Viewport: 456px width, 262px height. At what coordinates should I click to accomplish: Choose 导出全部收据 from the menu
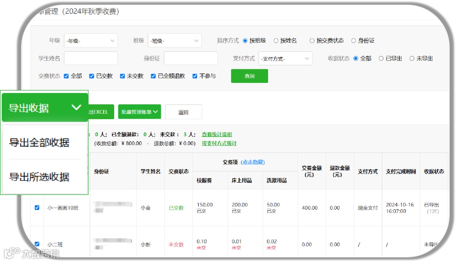pyautogui.click(x=39, y=143)
